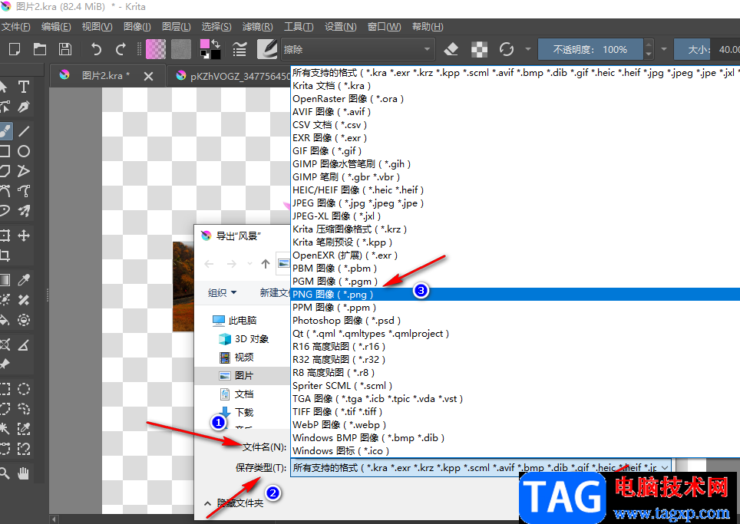740x524 pixels.
Task: Click the redo arrow icon
Action: point(121,49)
